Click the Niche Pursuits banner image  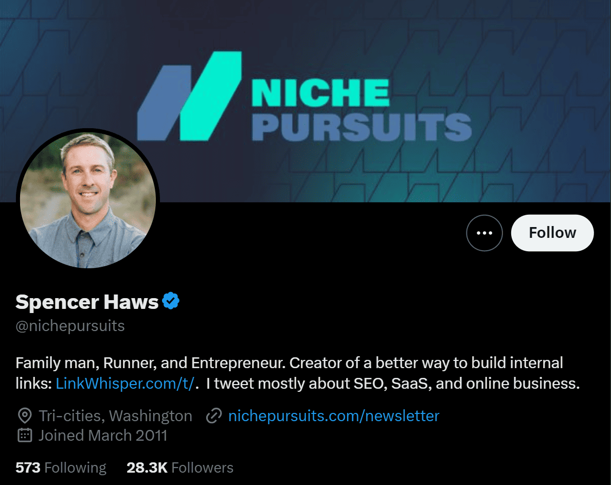click(x=305, y=101)
